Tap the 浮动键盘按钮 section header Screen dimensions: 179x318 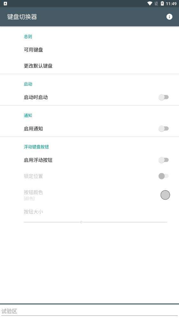coord(36,147)
